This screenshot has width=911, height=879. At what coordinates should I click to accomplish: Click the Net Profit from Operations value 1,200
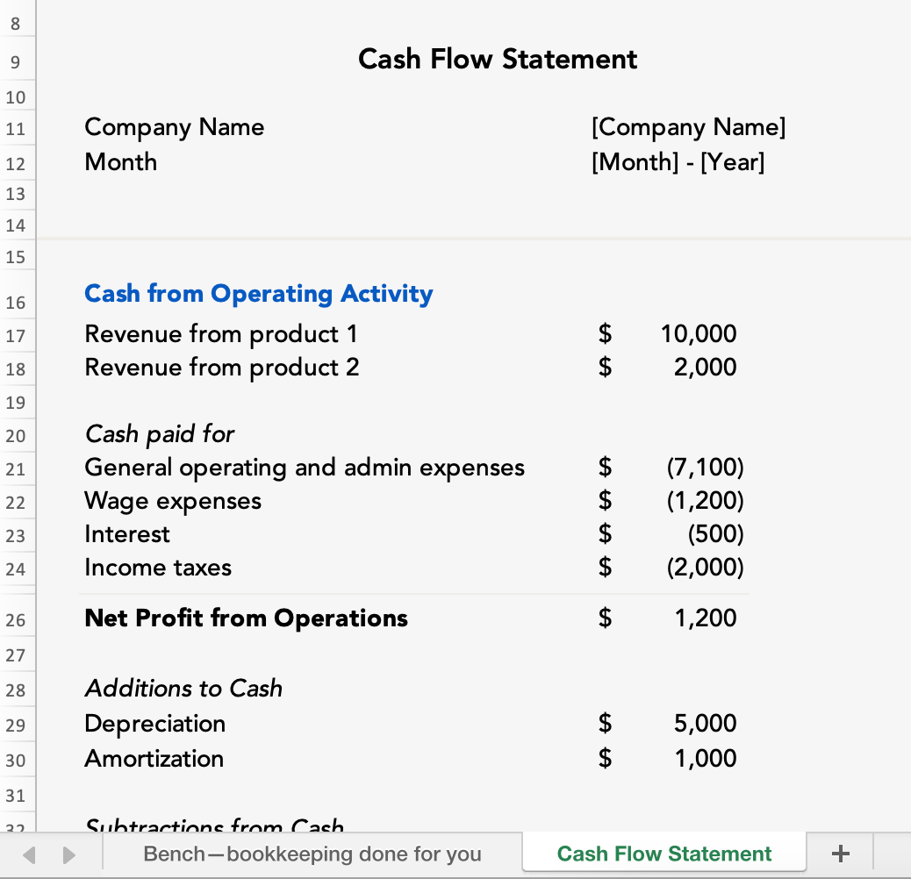705,618
